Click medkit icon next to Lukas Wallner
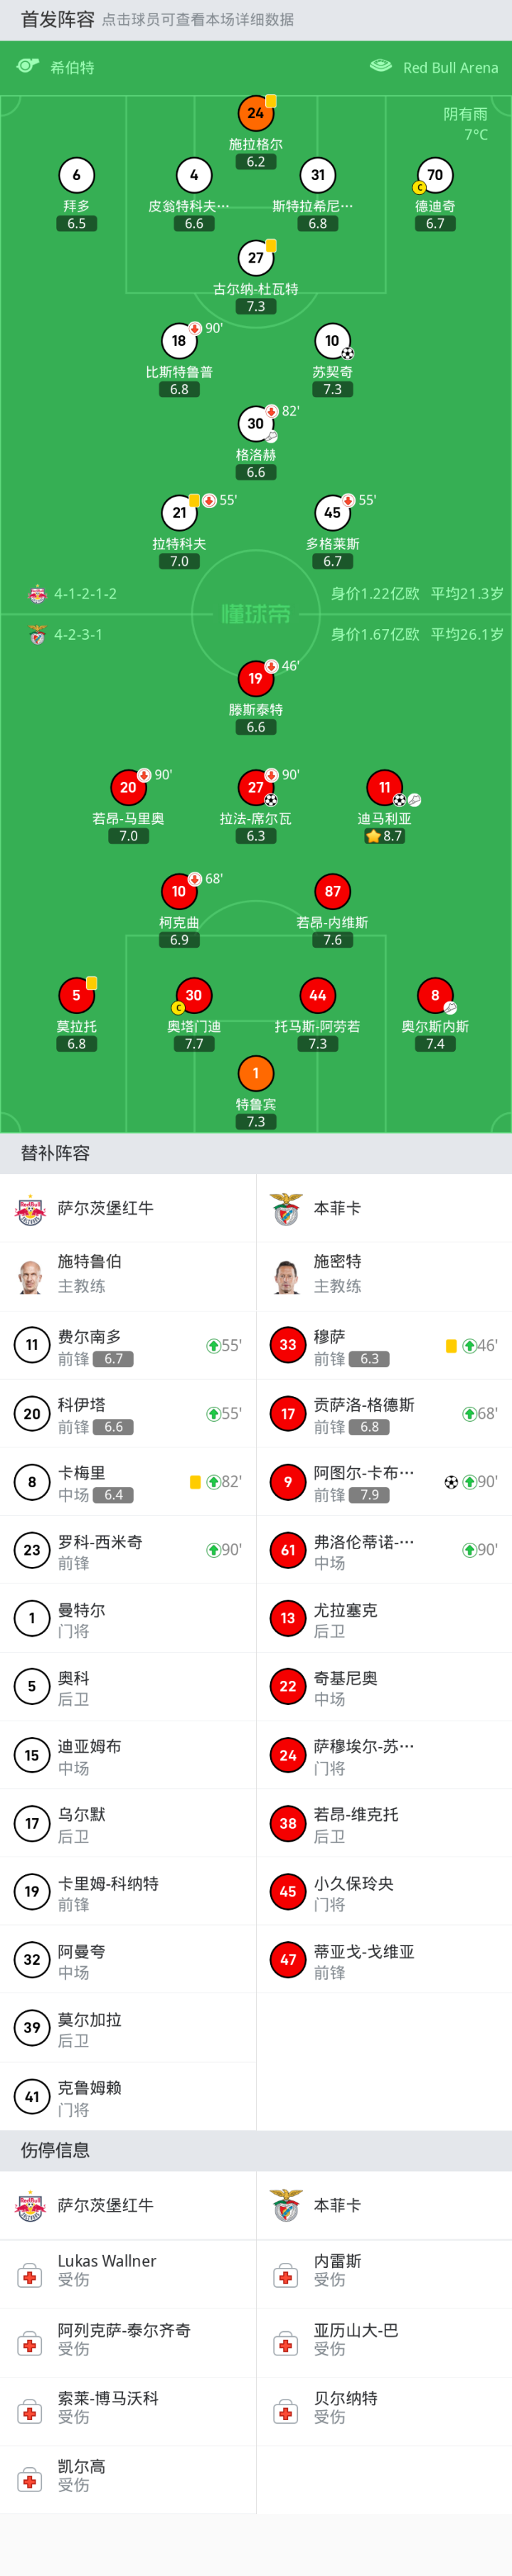The image size is (512, 2576). 30,2276
